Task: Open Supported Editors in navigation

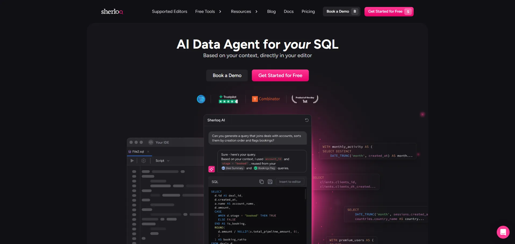Action: click(169, 12)
